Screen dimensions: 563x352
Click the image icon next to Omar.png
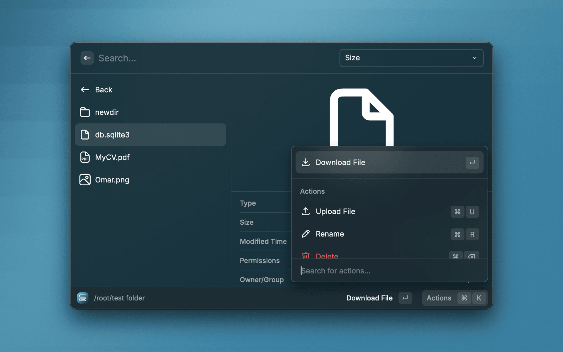tap(85, 180)
